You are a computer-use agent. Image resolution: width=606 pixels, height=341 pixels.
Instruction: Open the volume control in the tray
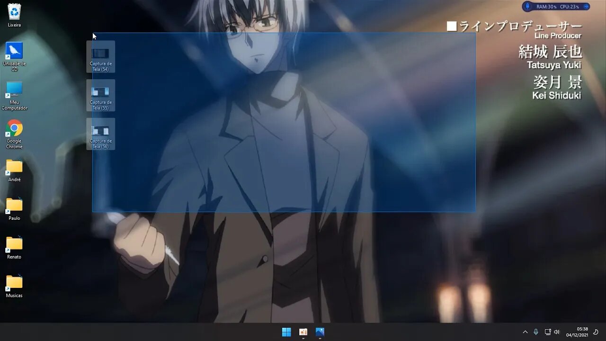point(557,332)
